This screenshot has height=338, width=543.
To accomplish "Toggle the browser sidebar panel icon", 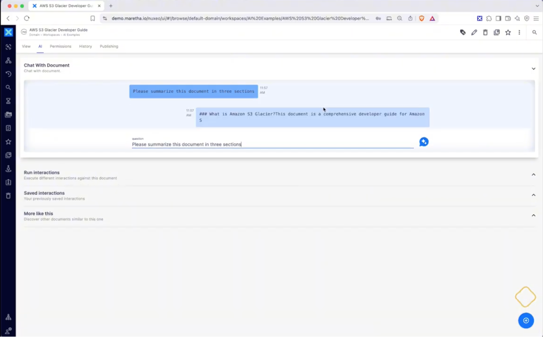I will [498, 18].
